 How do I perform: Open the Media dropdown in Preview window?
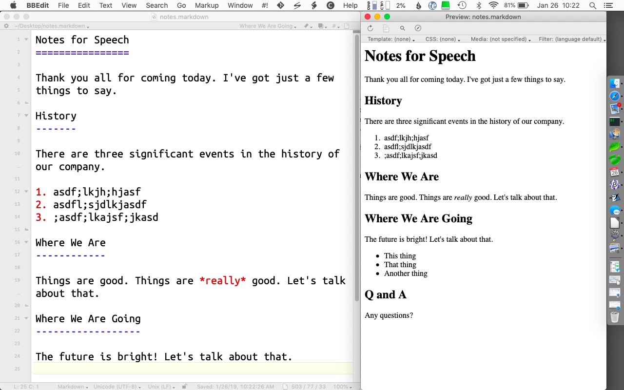[501, 39]
